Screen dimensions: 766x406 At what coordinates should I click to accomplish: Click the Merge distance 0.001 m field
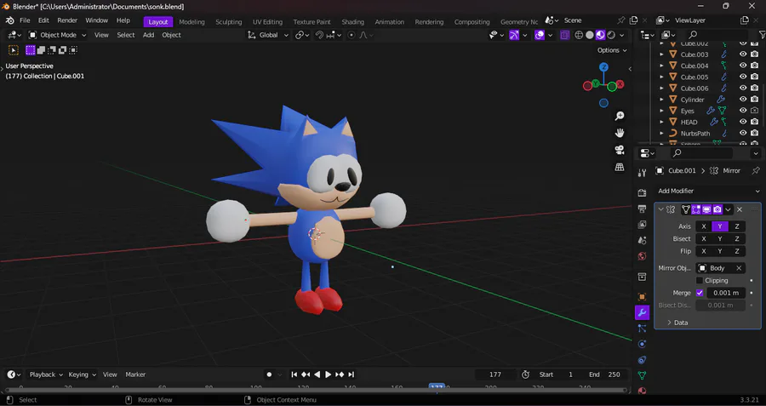pyautogui.click(x=726, y=293)
